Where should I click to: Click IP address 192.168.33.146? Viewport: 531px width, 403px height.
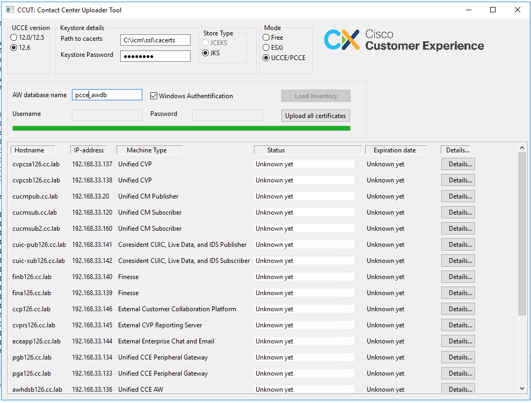tap(92, 309)
